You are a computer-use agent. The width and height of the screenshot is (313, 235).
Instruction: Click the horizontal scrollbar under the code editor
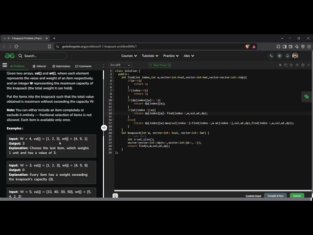(213, 190)
